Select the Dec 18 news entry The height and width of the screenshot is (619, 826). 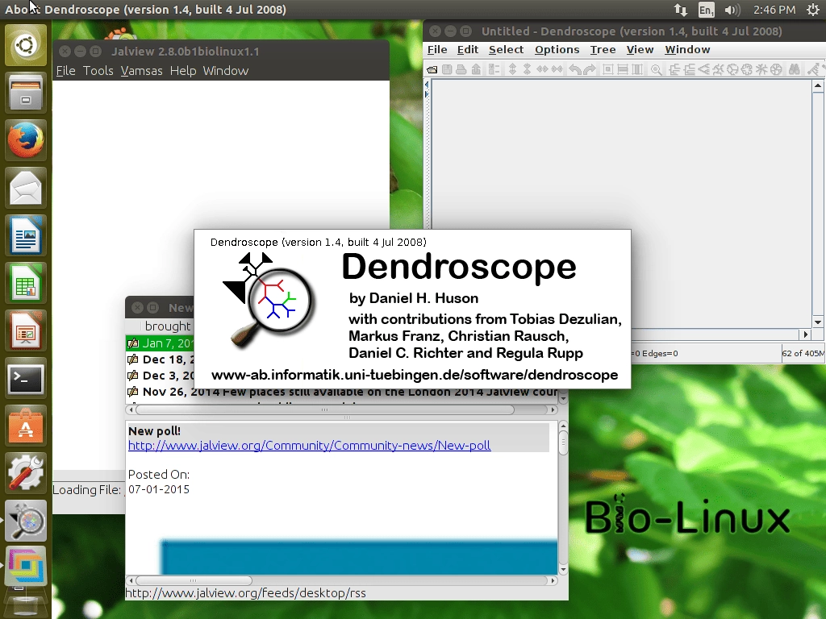[x=161, y=359]
